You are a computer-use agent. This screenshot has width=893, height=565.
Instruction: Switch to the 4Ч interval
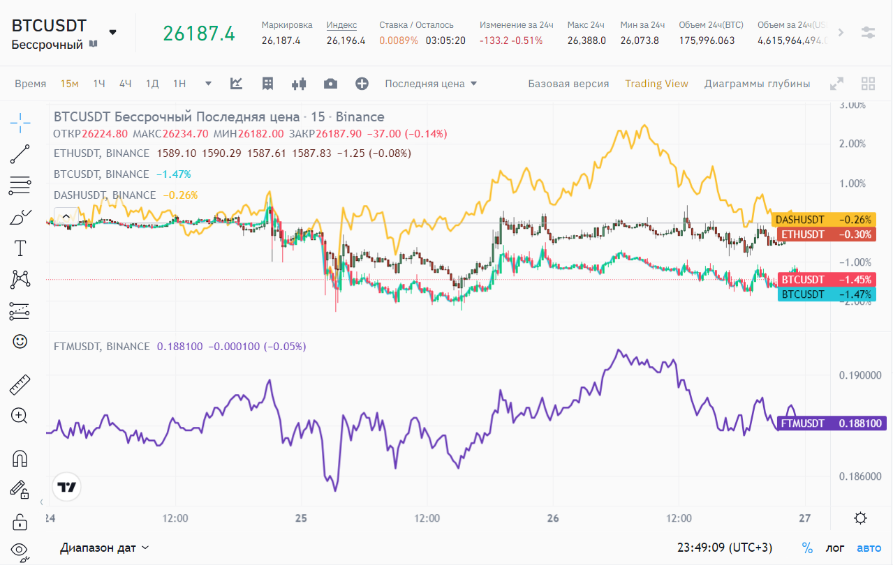125,84
